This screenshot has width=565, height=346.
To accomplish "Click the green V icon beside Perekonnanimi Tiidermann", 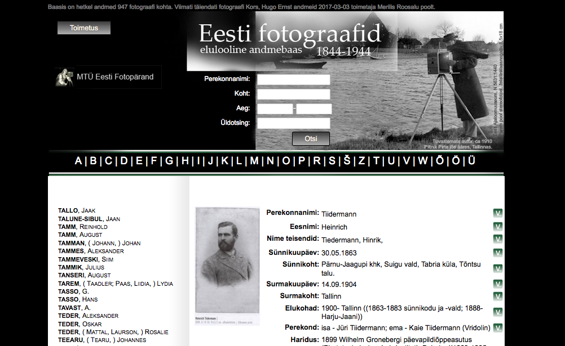I will [x=498, y=213].
